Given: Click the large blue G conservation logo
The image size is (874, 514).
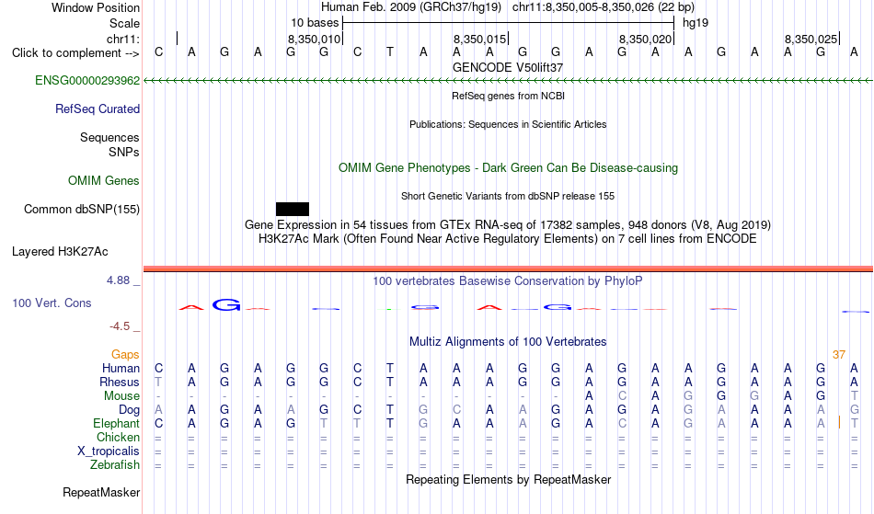Looking at the screenshot, I should (x=226, y=304).
